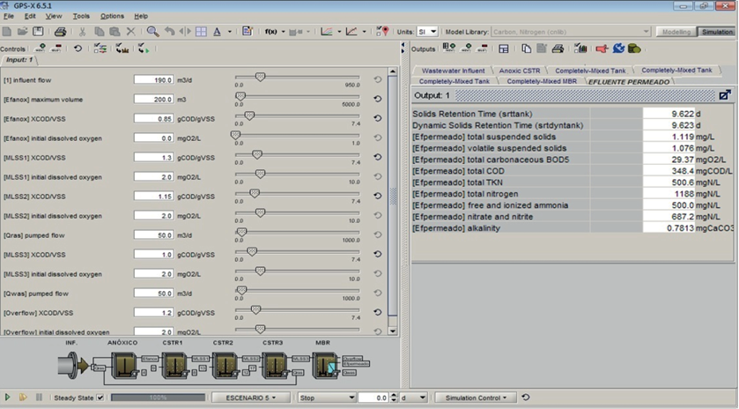Pop out the Output 1 panel
739x409 pixels.
[x=724, y=94]
